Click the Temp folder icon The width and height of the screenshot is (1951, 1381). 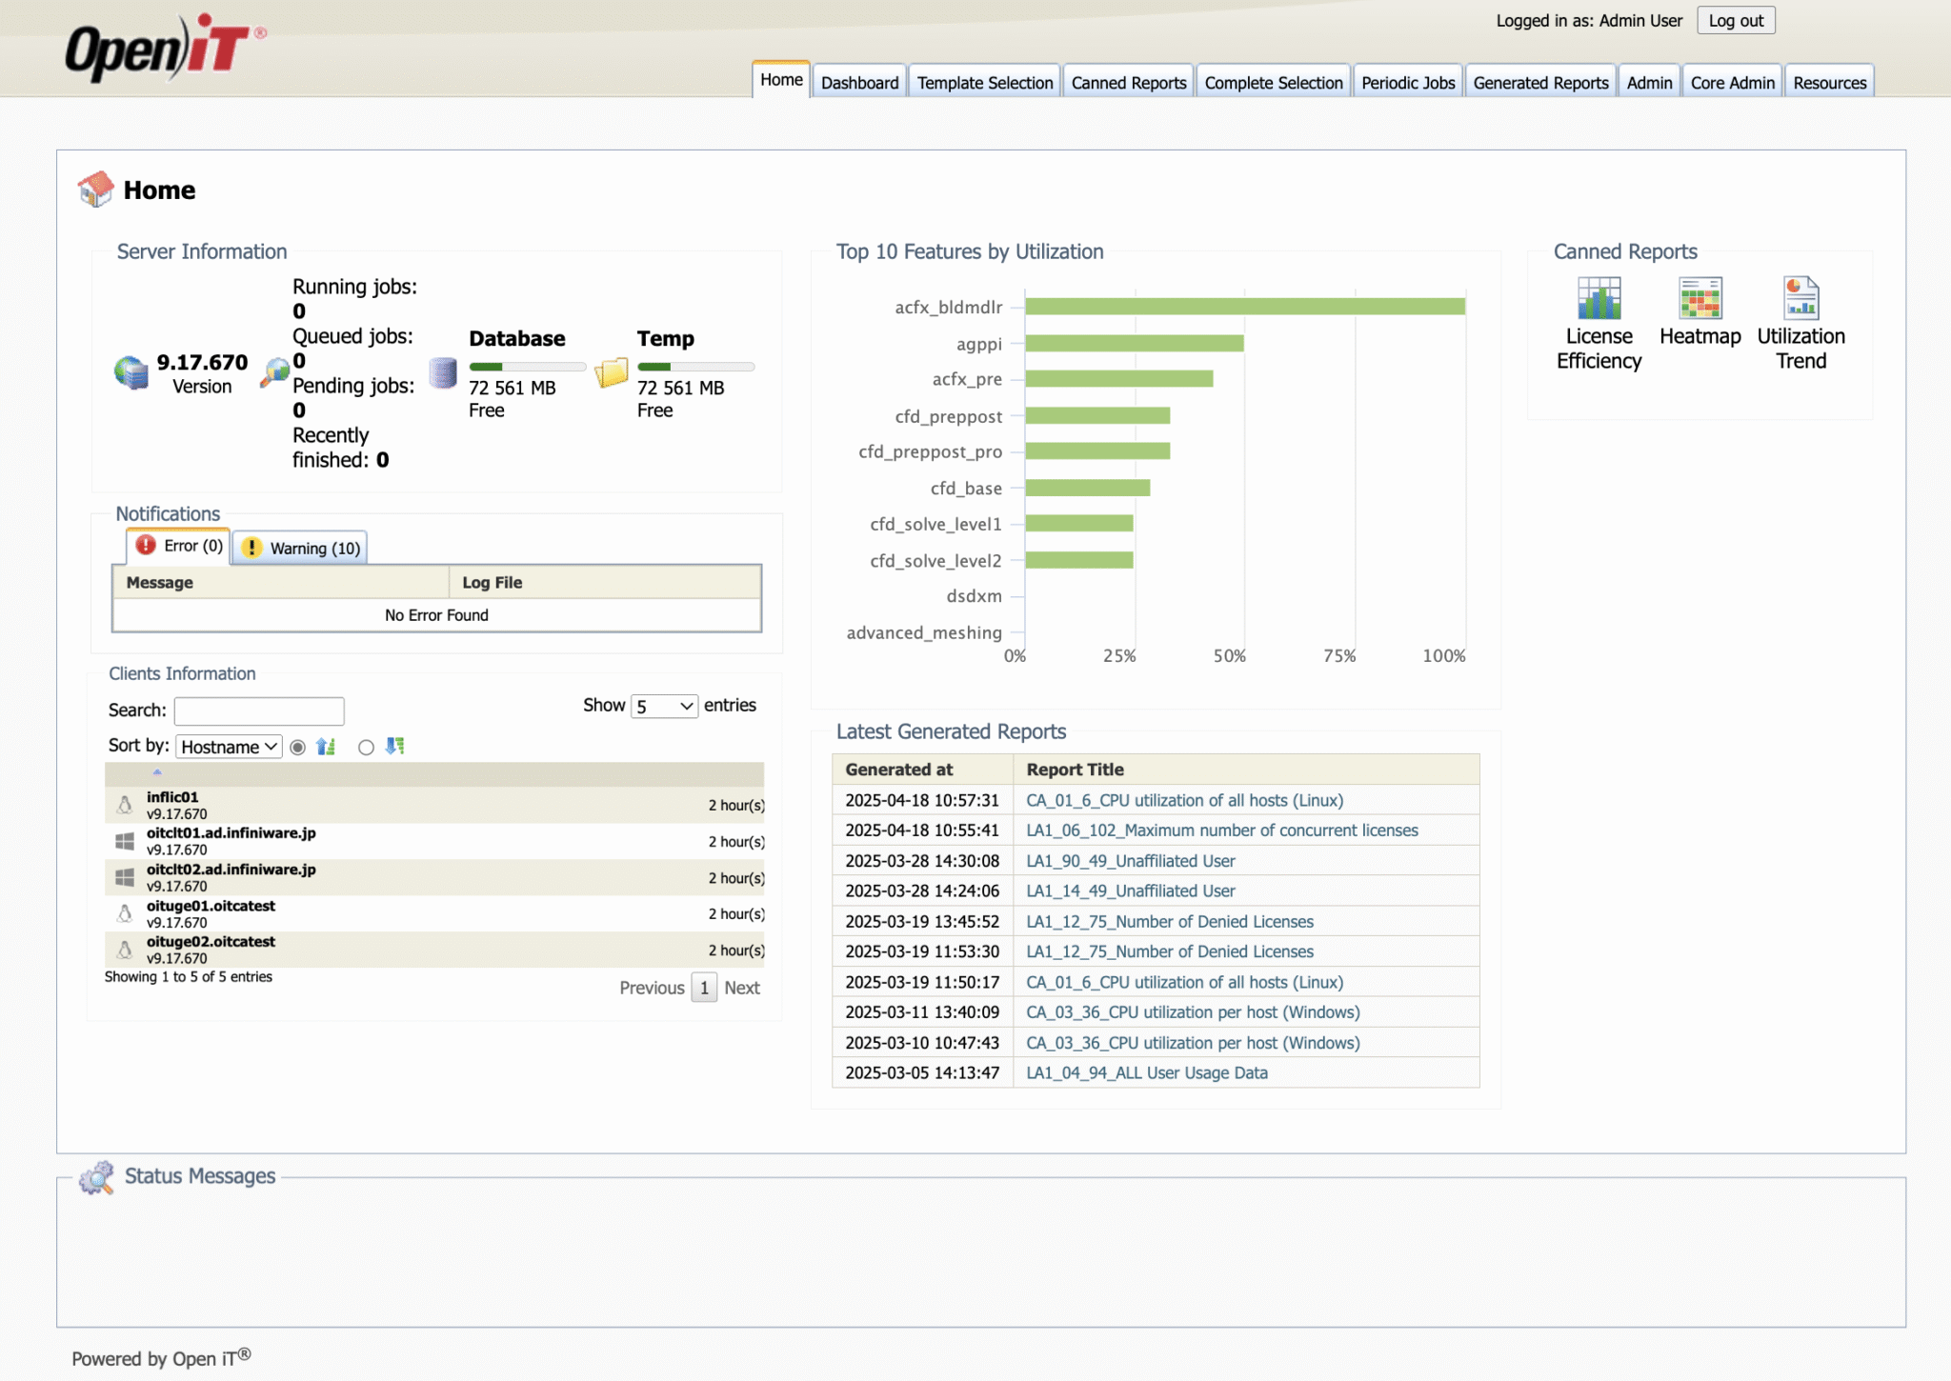pos(612,372)
